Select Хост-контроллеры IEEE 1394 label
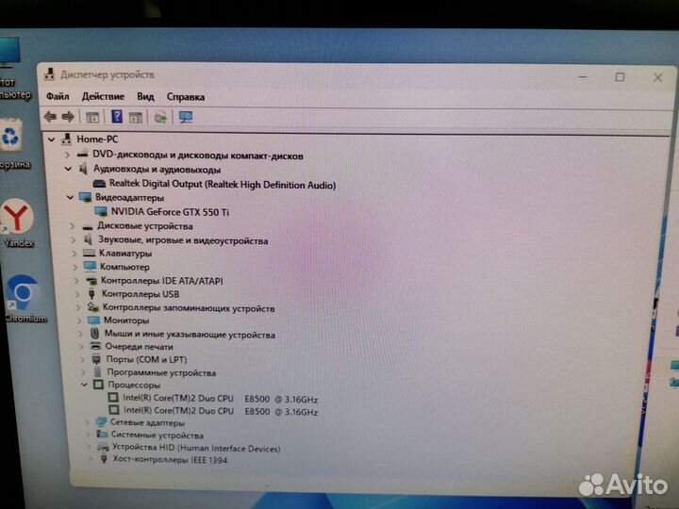Viewport: 679px width, 509px height. pos(170,460)
